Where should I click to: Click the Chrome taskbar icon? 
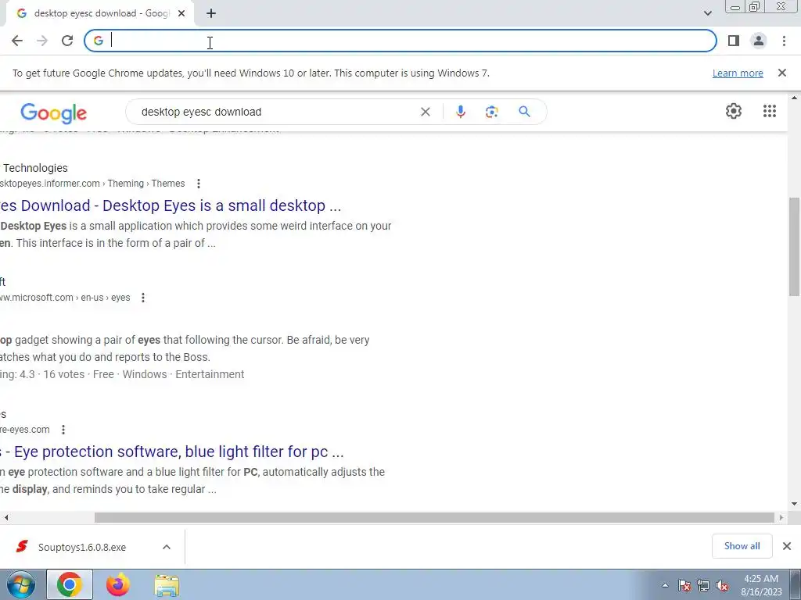click(x=70, y=584)
